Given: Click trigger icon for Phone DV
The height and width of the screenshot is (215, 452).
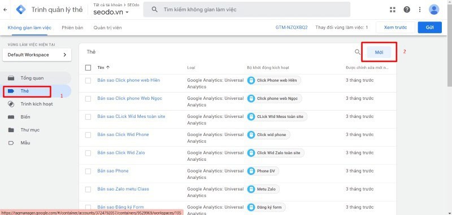Looking at the screenshot, I should pyautogui.click(x=251, y=171).
